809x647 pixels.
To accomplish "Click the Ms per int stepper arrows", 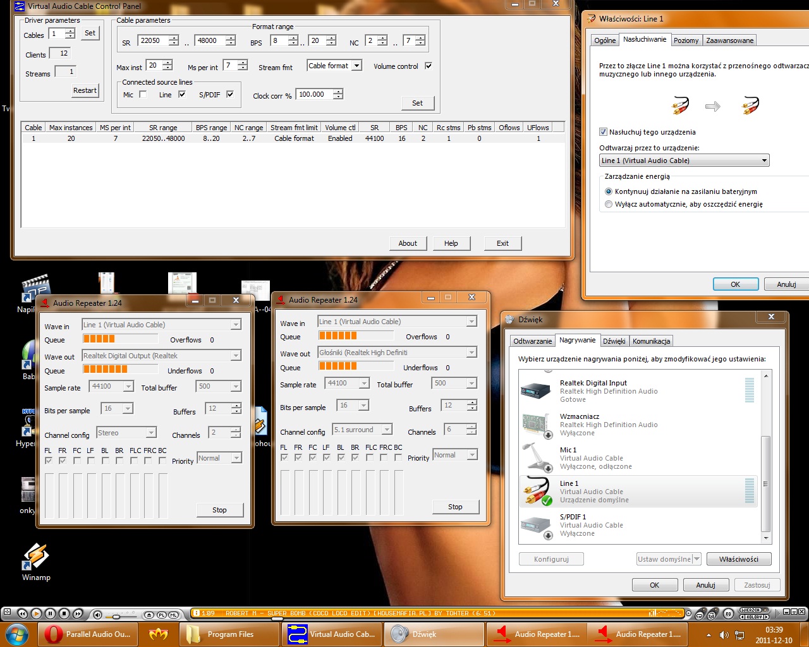I will (244, 65).
